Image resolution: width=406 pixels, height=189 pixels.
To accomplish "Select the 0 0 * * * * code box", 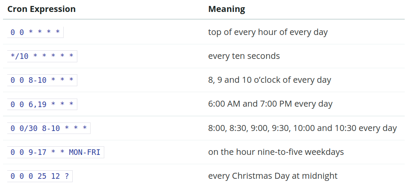I will [x=35, y=32].
